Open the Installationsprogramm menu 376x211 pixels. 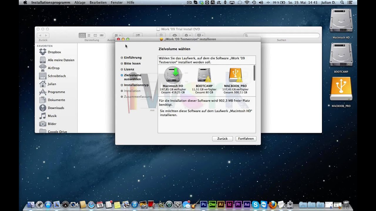pyautogui.click(x=51, y=2)
